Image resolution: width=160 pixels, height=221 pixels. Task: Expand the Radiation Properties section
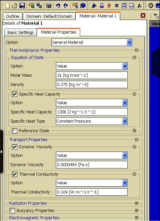tap(137, 203)
